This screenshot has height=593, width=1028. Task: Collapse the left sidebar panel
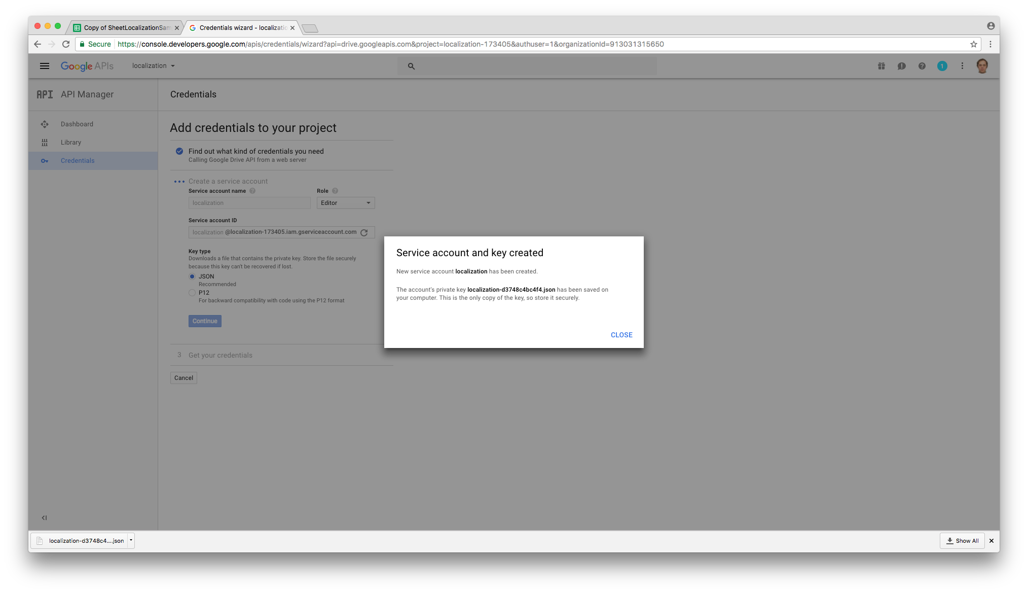[x=44, y=517]
